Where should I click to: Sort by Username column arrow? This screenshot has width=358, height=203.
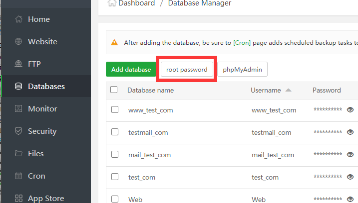click(288, 90)
